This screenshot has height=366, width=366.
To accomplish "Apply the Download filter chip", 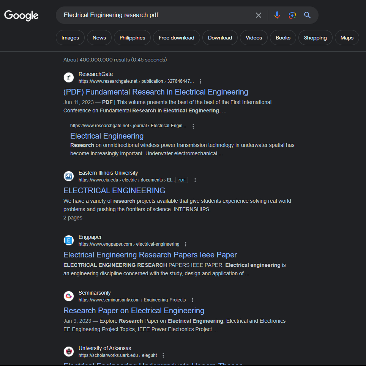I will [220, 38].
